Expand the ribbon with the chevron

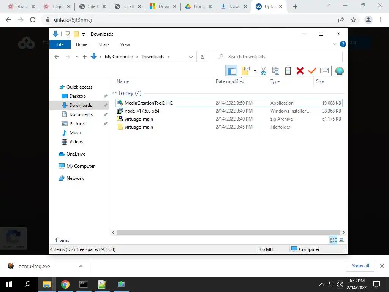(x=334, y=44)
